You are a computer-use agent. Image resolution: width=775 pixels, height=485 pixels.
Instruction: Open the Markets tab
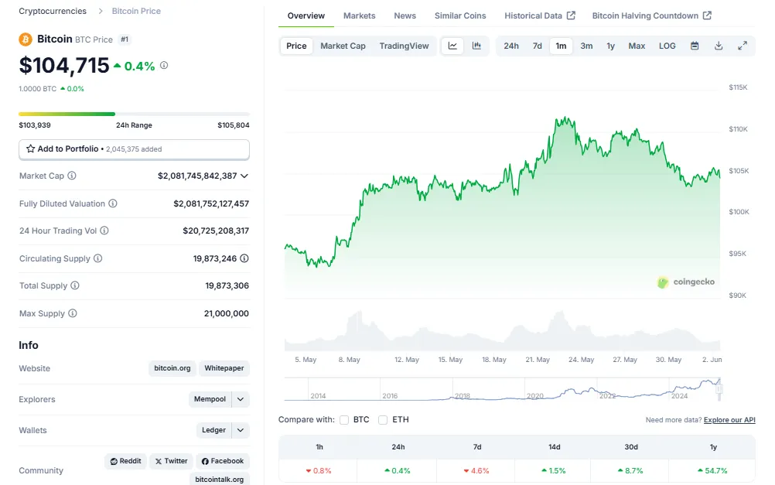coord(360,15)
